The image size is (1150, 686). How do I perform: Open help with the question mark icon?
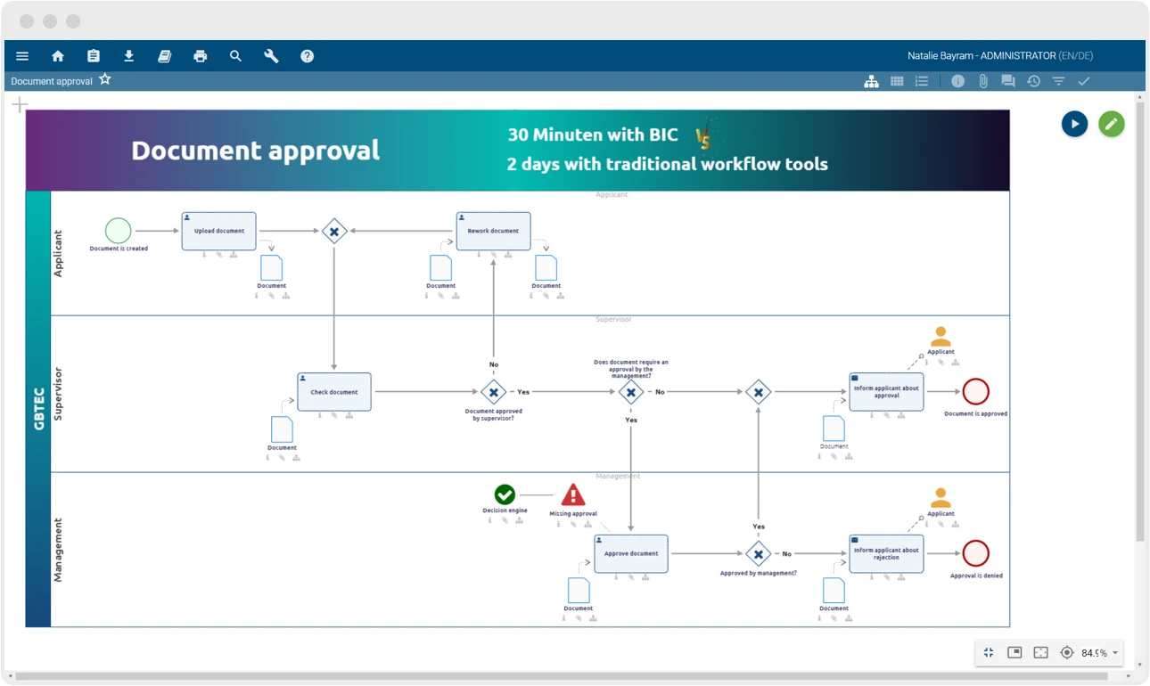pyautogui.click(x=308, y=56)
